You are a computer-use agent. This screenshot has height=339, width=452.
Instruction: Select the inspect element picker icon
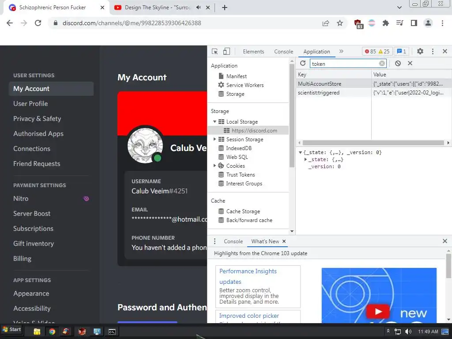[x=215, y=51]
